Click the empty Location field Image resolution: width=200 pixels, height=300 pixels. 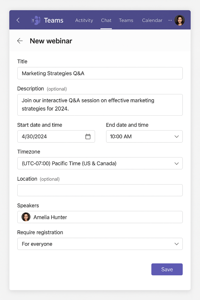click(x=100, y=190)
